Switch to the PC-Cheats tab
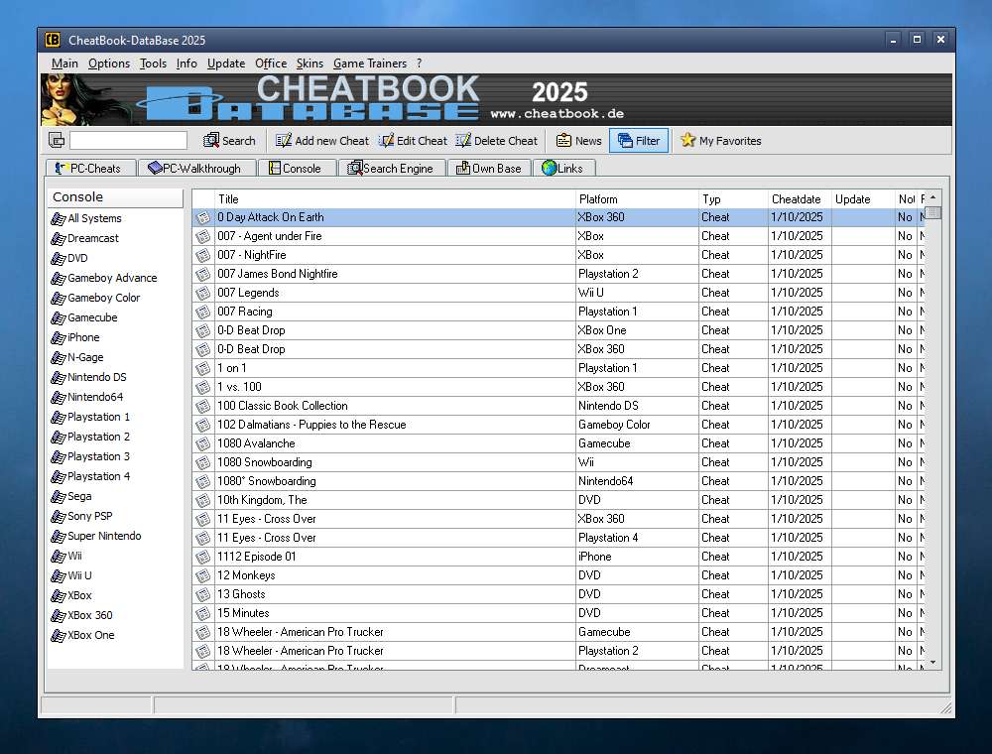The image size is (992, 754). coord(90,169)
